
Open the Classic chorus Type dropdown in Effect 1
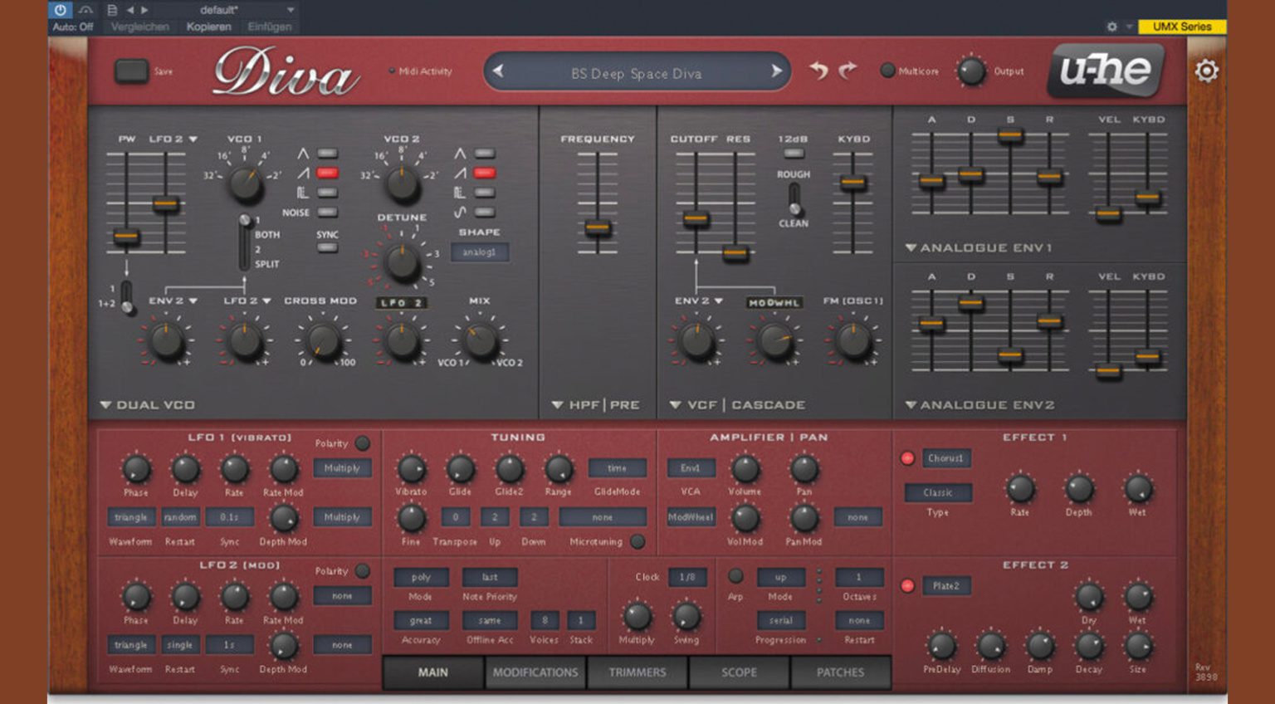coord(939,492)
